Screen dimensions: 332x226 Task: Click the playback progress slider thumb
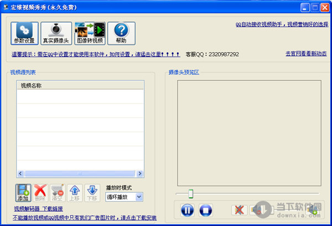click(191, 194)
